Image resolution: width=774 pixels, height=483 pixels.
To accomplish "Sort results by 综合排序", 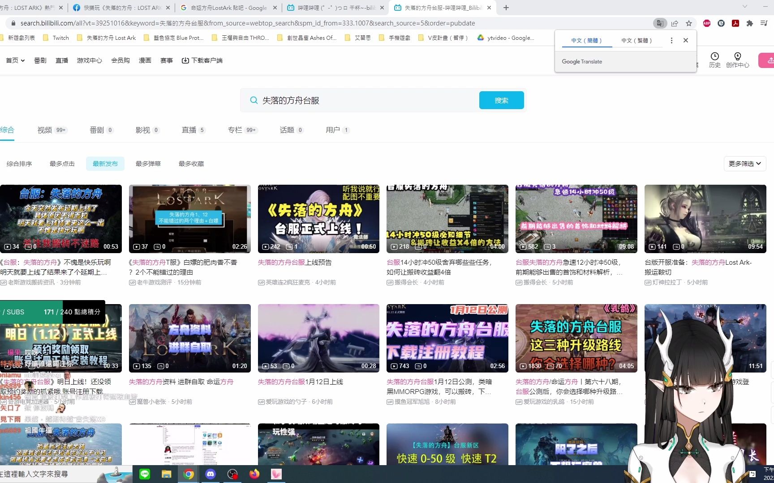I will (x=19, y=164).
